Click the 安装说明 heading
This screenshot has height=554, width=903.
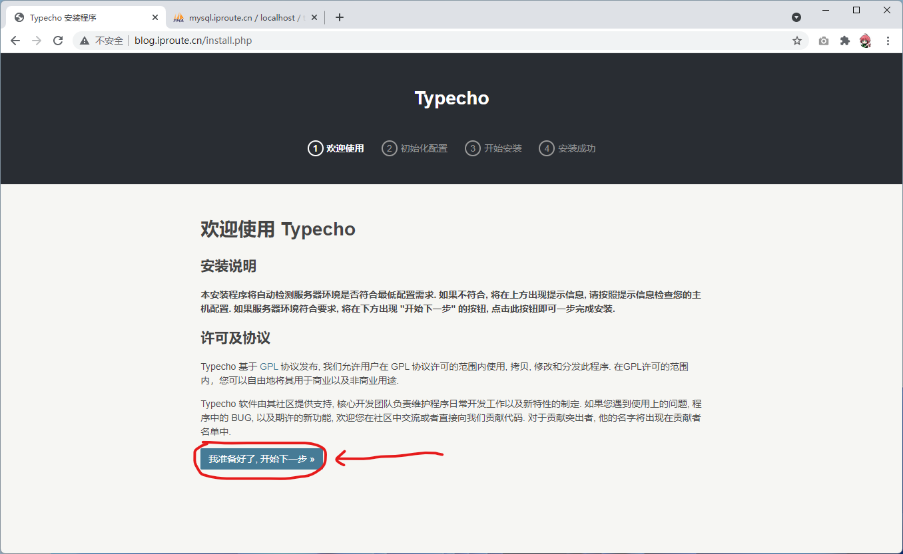(x=228, y=267)
